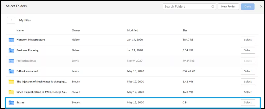Click the '5.04 MB' size value

(188, 50)
